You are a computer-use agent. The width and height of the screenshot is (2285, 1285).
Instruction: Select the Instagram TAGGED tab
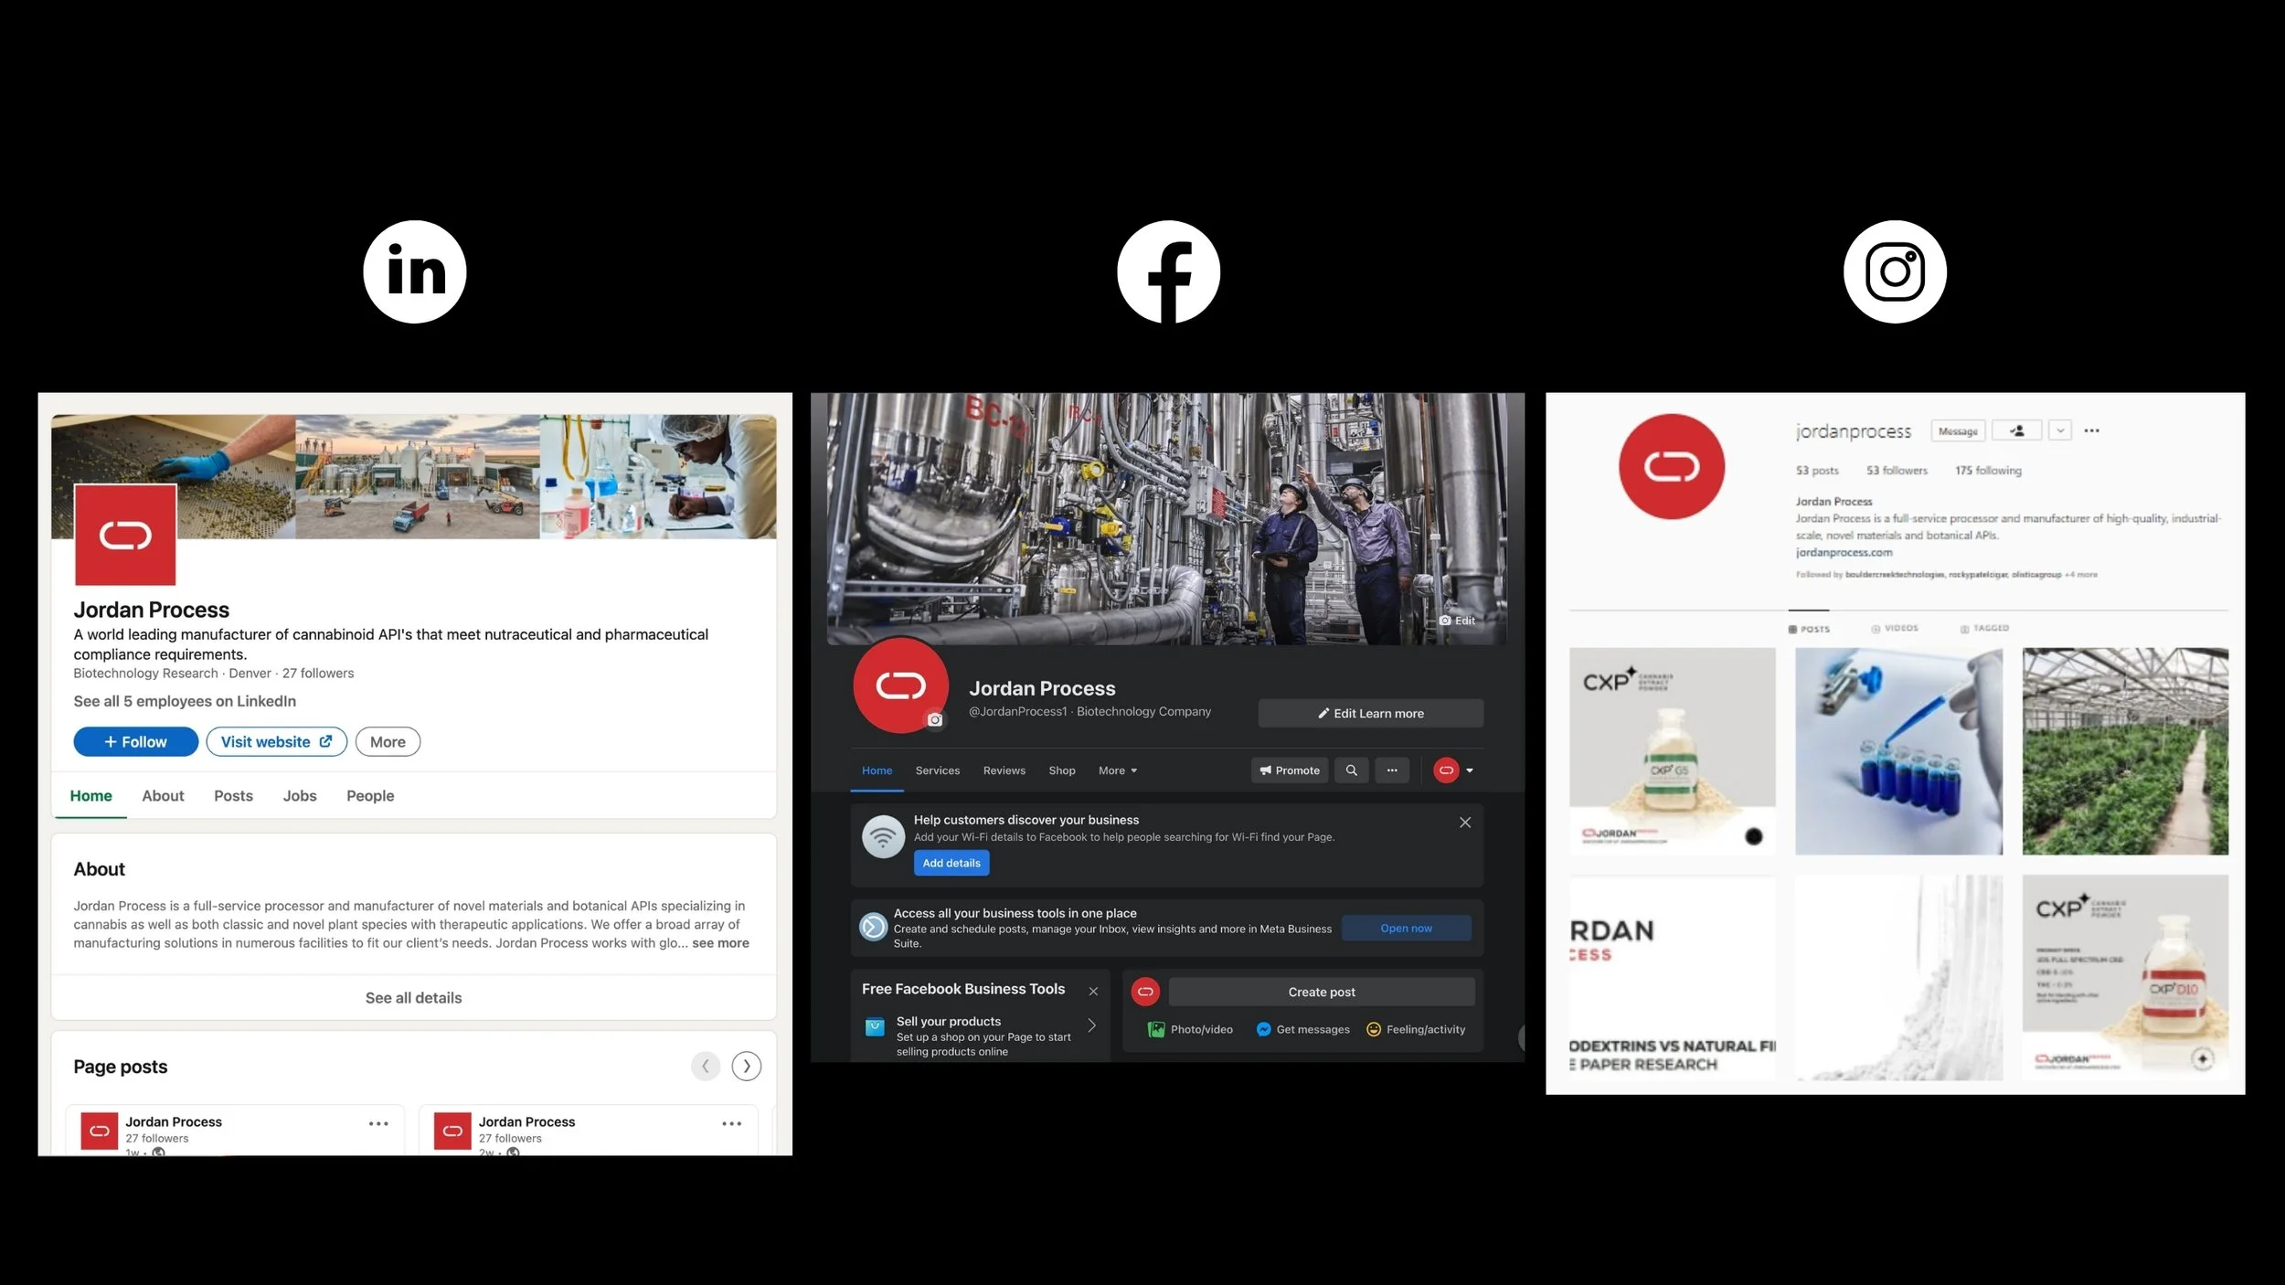(1984, 629)
